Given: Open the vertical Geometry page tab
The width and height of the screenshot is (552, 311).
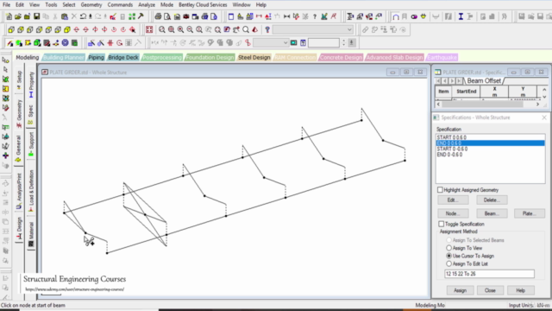Looking at the screenshot, I should point(19,113).
